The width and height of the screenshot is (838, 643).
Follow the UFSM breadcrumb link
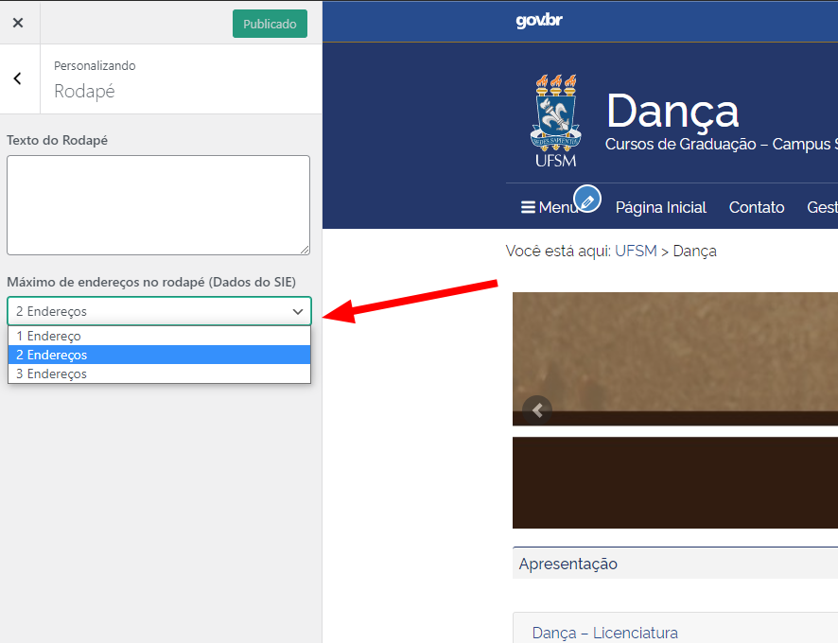click(x=636, y=251)
